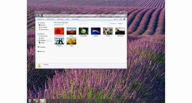This screenshot has width=192, height=103.
Task: Maximize the Explorer window
Action: [x=120, y=12]
